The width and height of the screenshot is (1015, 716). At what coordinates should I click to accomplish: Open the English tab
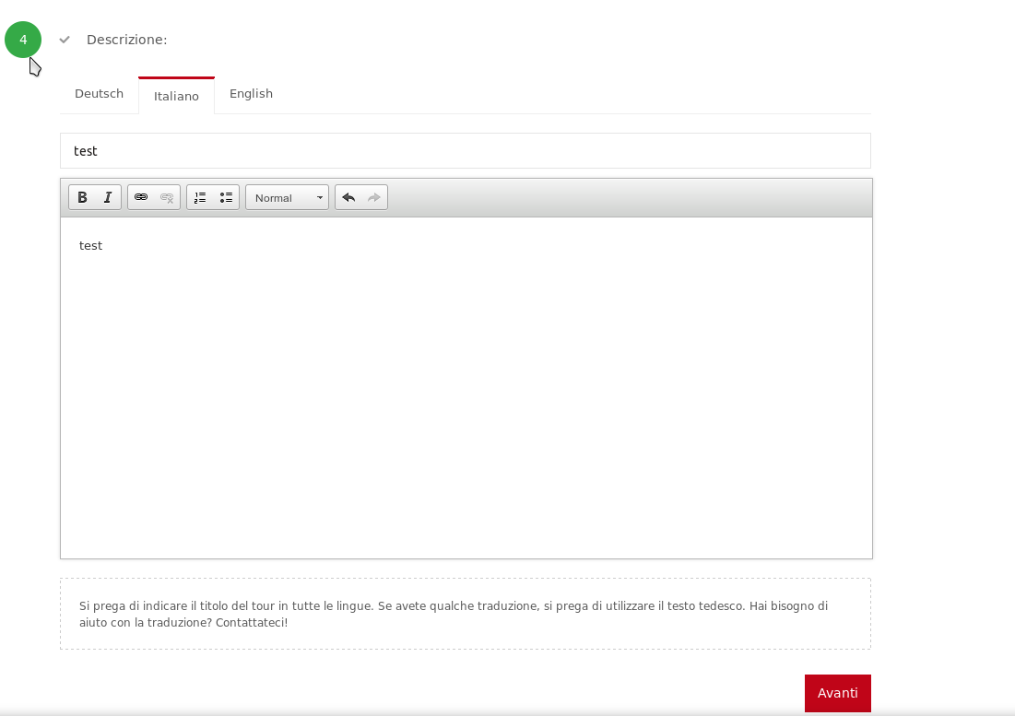(251, 94)
